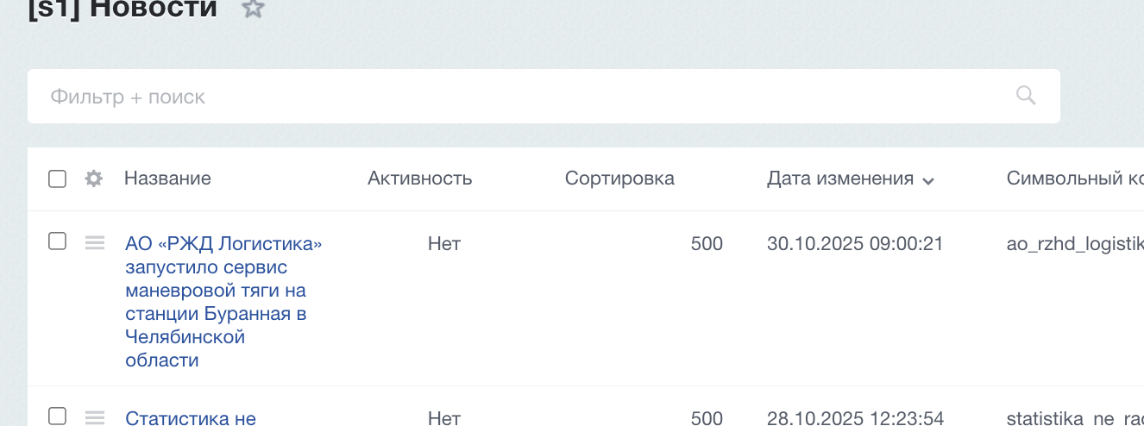The width and height of the screenshot is (1144, 426).
Task: Click the Активность column header
Action: point(419,179)
